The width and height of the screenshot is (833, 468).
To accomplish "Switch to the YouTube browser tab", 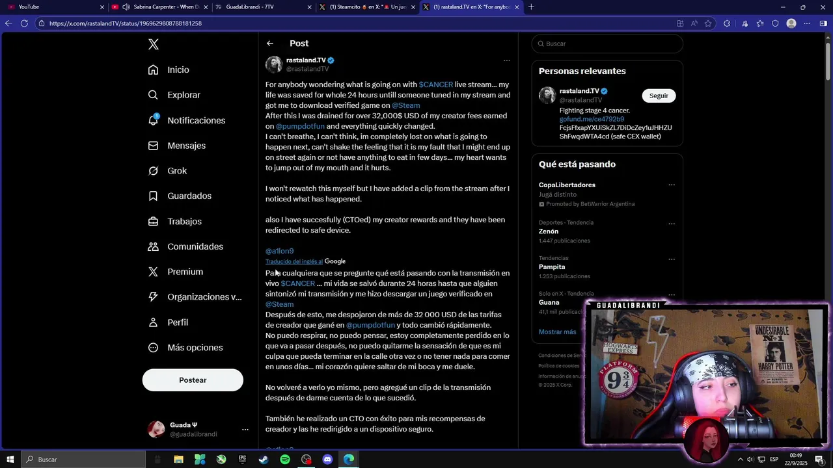I will (x=55, y=7).
